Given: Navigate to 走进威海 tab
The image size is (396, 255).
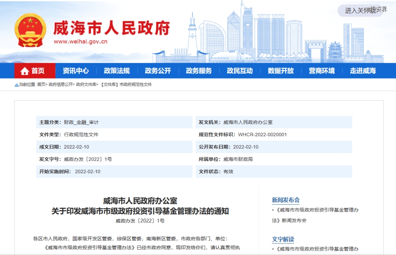Looking at the screenshot, I should pos(363,71).
